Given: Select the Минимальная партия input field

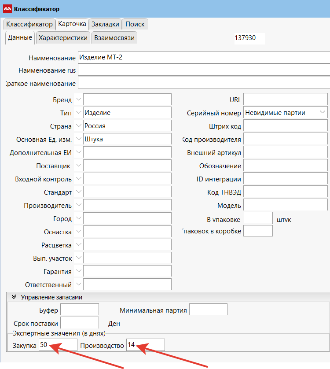Looking at the screenshot, I should 208,310.
